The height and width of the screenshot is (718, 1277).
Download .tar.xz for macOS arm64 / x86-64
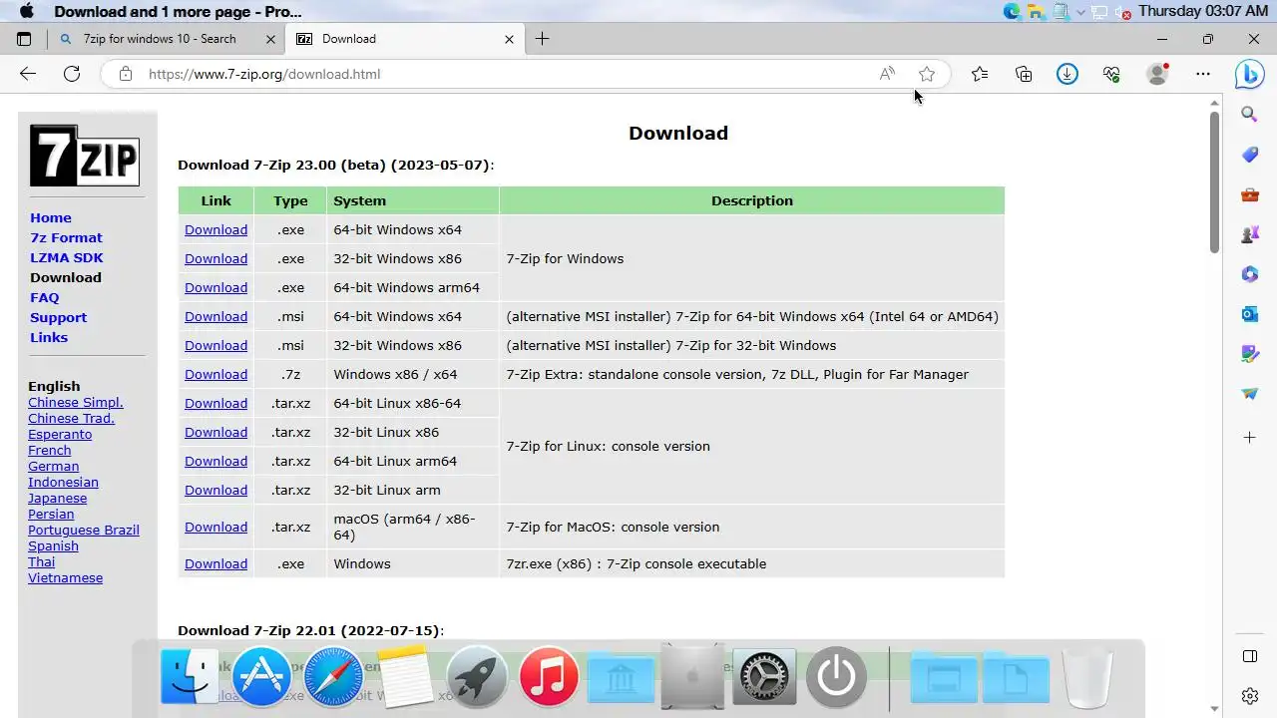pos(215,527)
